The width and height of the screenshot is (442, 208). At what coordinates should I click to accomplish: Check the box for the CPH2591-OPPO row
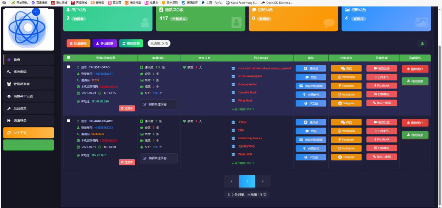pos(68,67)
